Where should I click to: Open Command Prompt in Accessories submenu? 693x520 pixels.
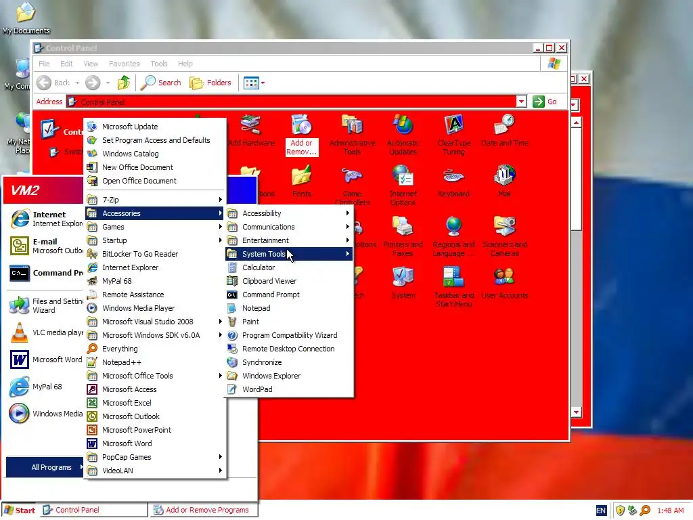click(x=290, y=295)
